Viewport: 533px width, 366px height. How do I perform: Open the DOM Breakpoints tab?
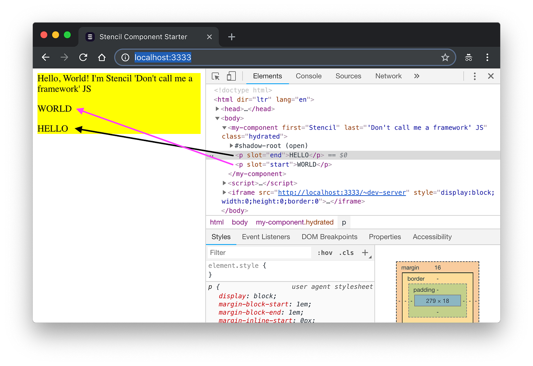tap(330, 237)
